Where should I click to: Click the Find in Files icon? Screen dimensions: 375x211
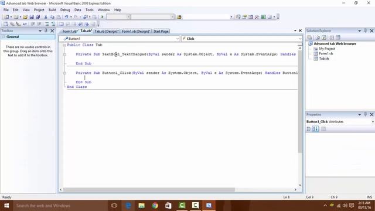pyautogui.click(x=179, y=17)
